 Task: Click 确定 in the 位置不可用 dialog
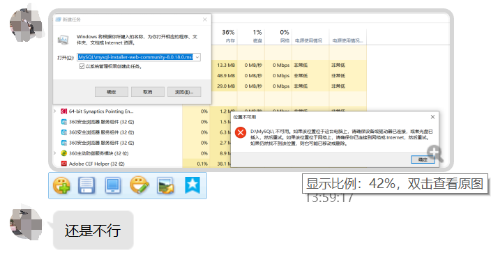pyautogui.click(x=423, y=159)
